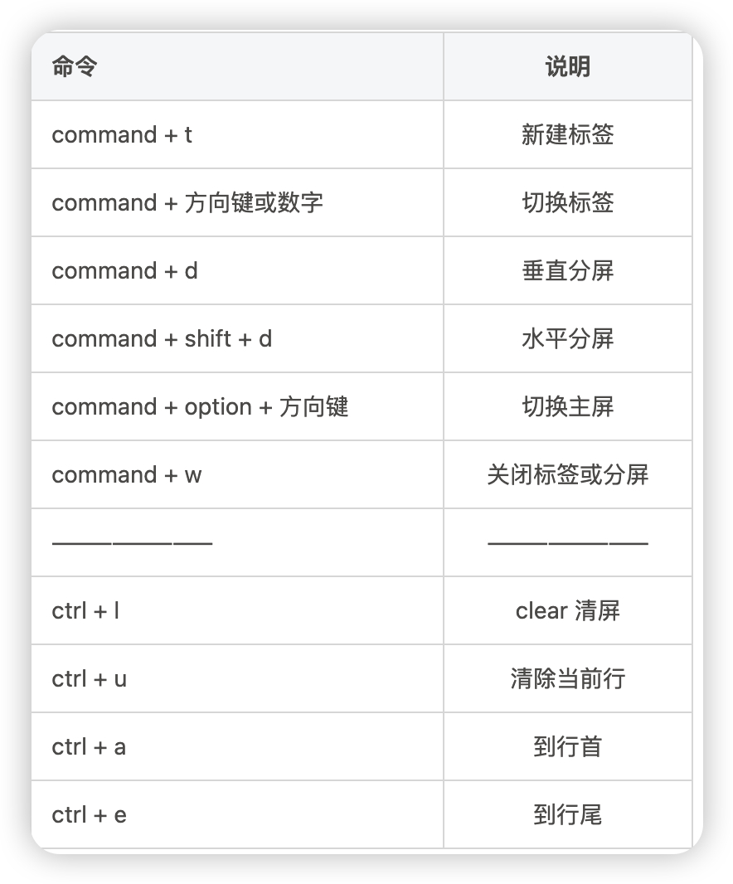
Task: Select 'command + option + 方向键' cell
Action: (237, 406)
